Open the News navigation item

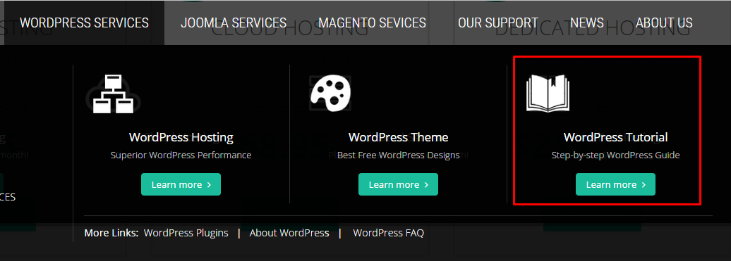click(x=587, y=23)
